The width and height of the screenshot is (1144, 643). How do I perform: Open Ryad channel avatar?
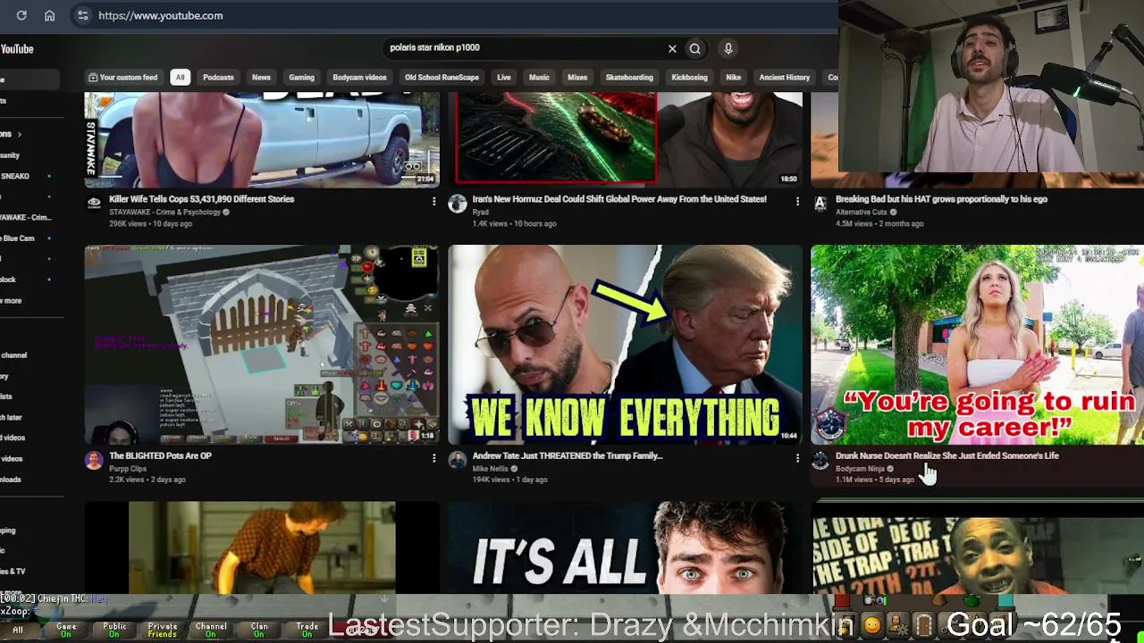point(458,204)
